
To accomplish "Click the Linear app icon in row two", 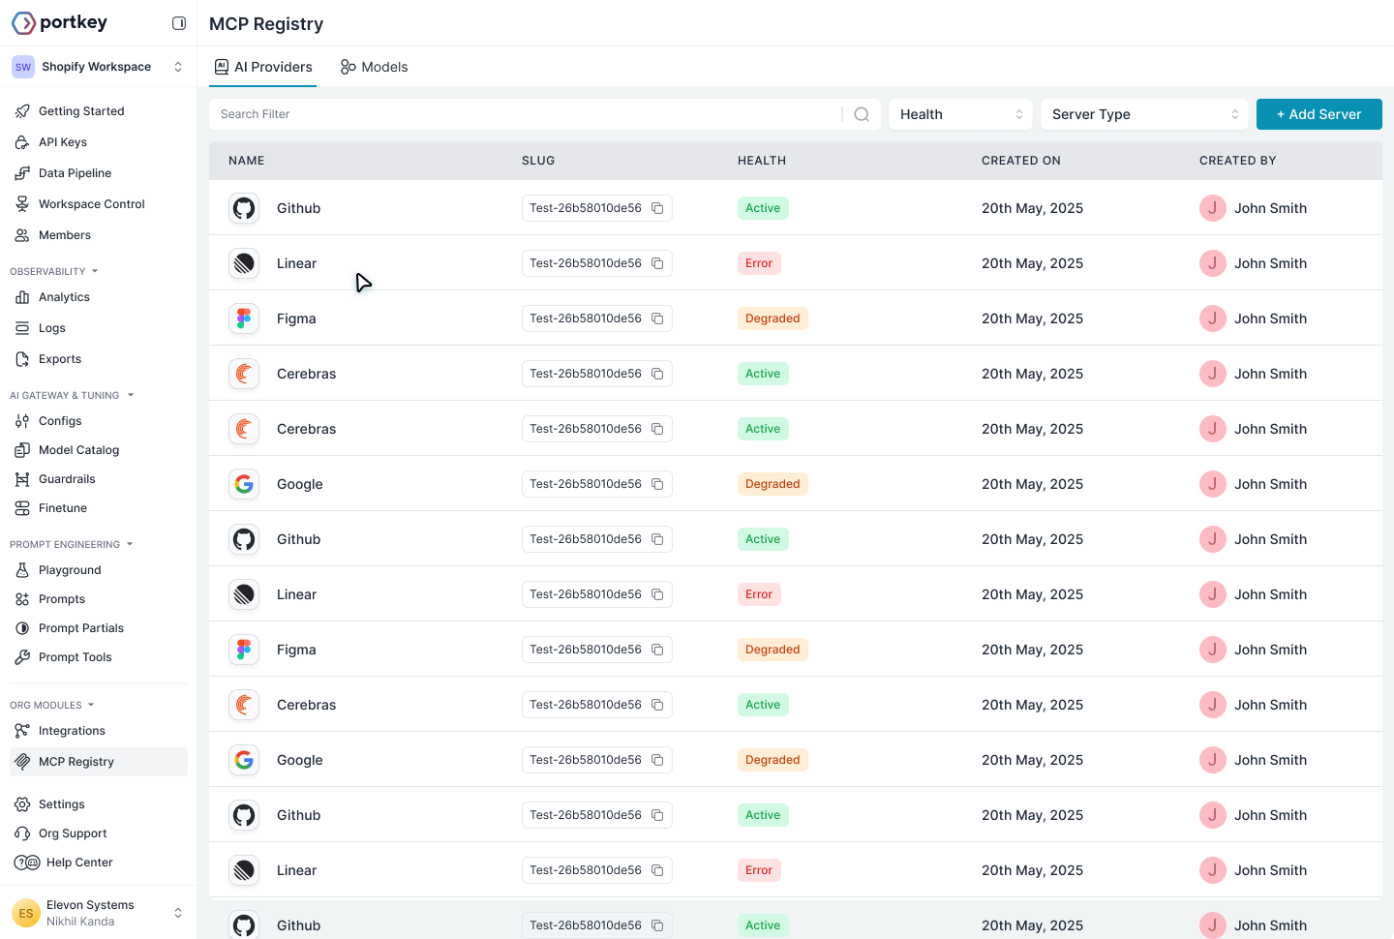I will (x=244, y=262).
